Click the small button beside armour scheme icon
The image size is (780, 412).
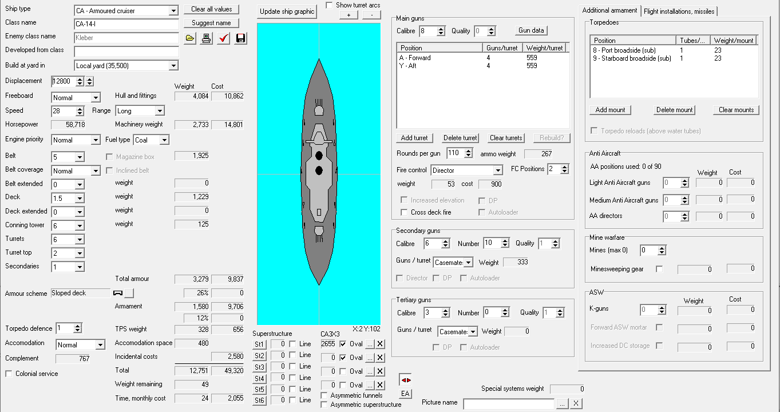[129, 293]
